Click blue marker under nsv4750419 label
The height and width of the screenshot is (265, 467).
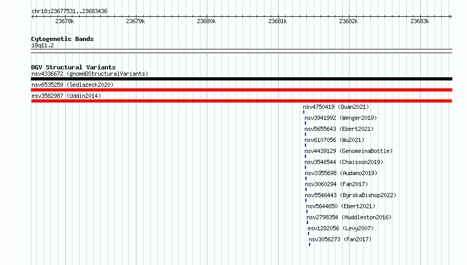coord(304,112)
